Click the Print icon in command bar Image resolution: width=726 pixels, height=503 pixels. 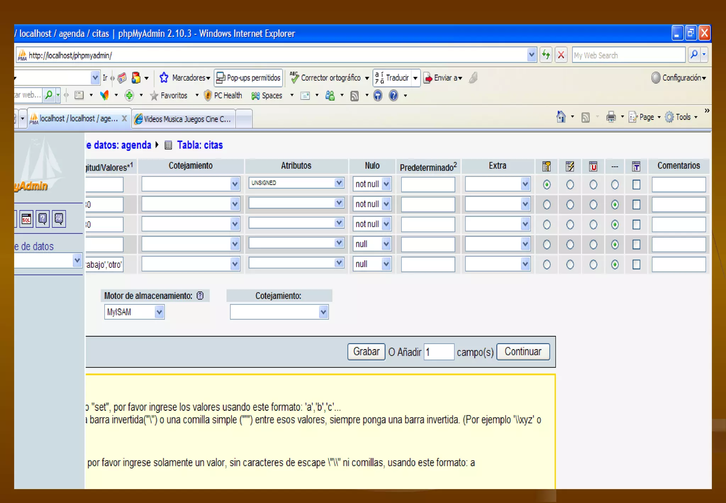coord(611,117)
